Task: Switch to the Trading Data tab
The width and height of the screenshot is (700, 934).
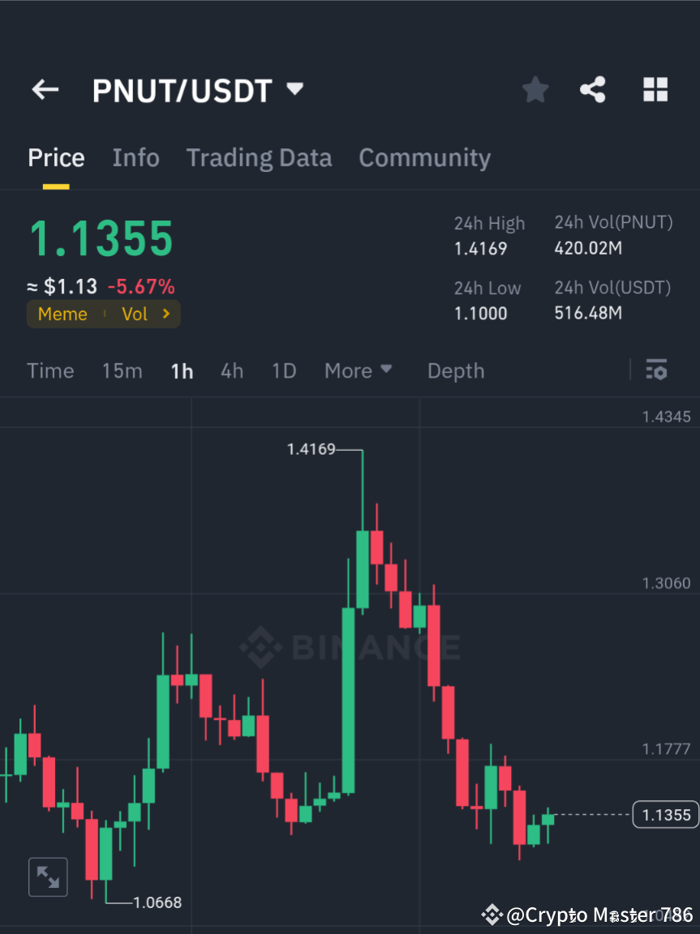Action: 259,157
